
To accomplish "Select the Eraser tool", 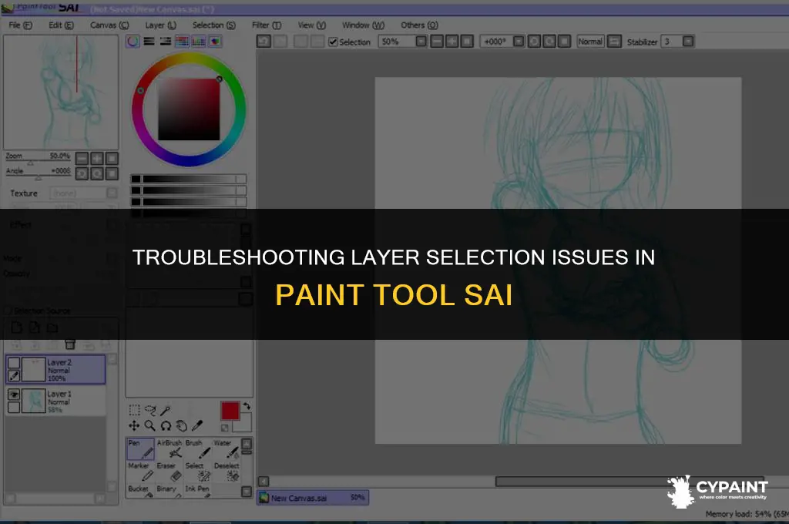I will [169, 472].
